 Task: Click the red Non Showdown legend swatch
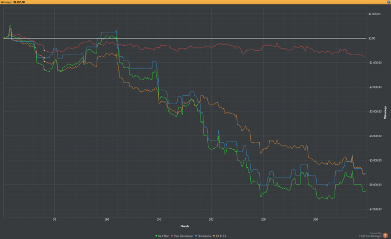(x=171, y=236)
